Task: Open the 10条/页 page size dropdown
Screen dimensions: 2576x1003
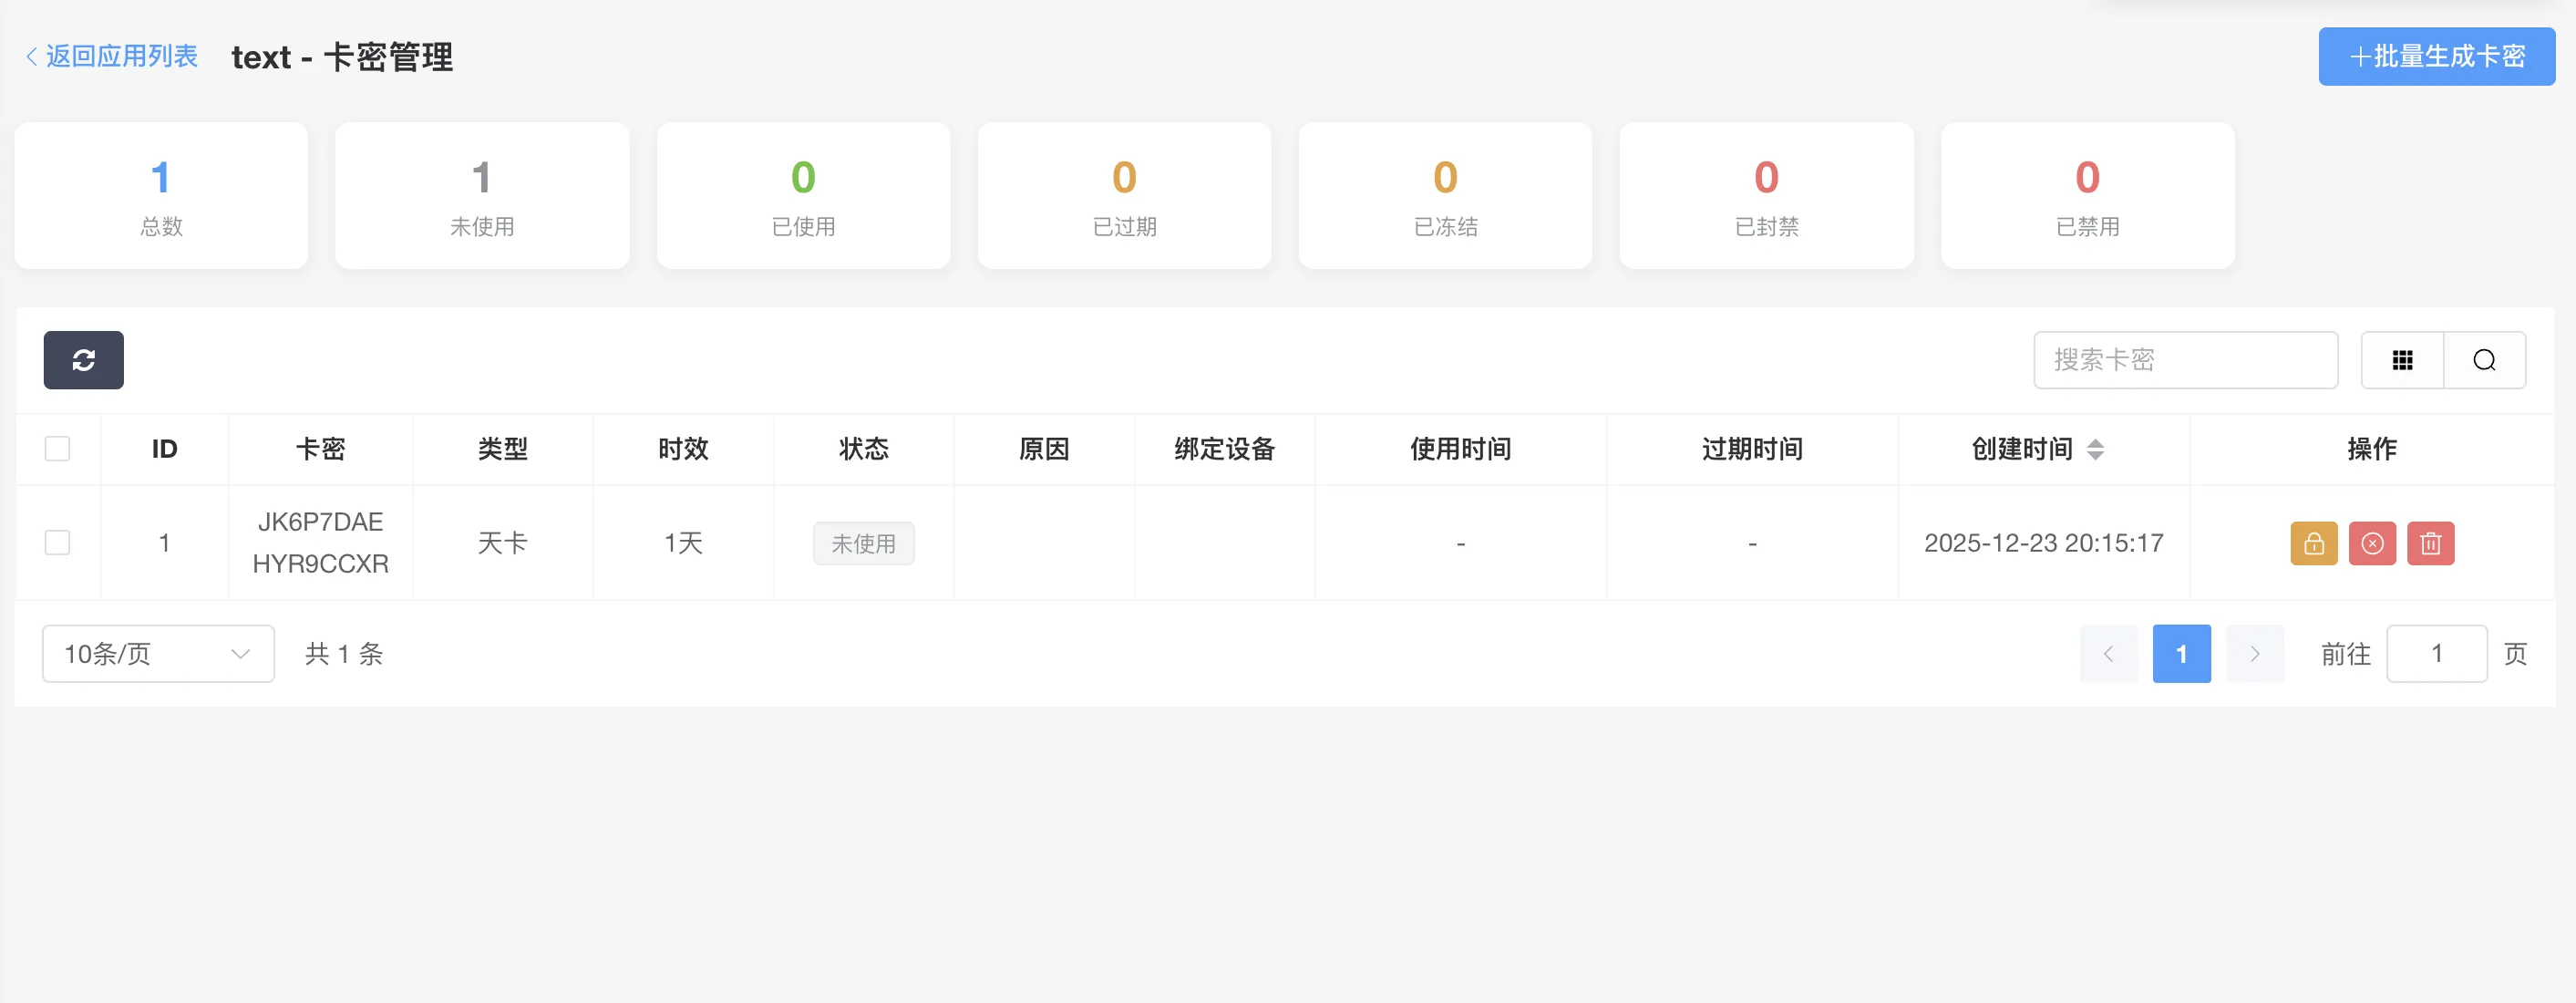Action: [x=157, y=653]
